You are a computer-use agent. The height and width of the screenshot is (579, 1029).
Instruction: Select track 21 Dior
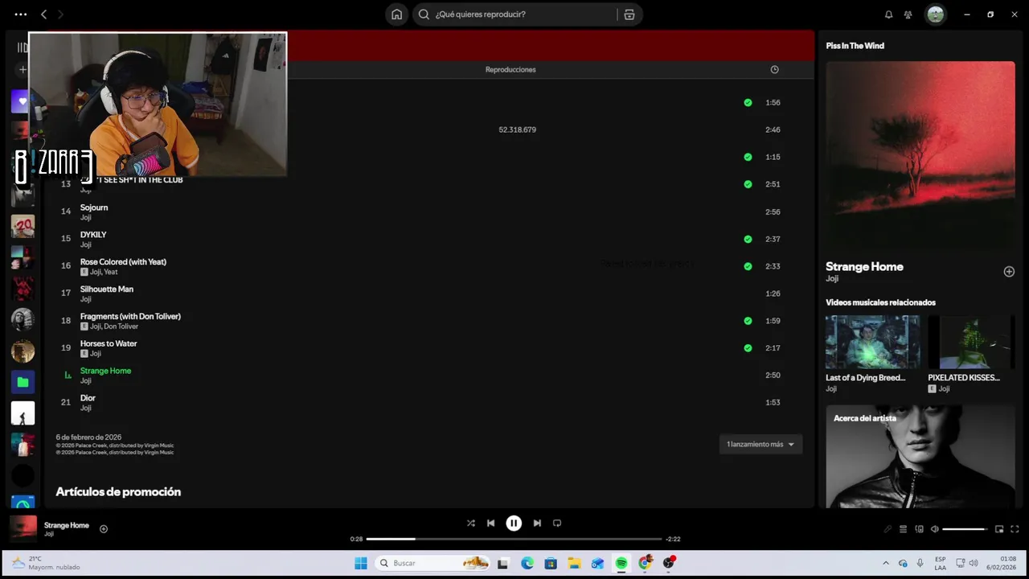429,402
